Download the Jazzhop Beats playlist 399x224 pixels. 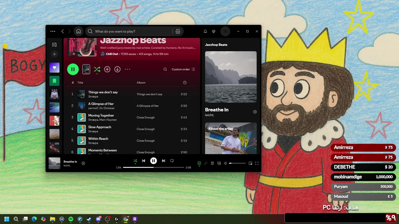pyautogui.click(x=117, y=69)
